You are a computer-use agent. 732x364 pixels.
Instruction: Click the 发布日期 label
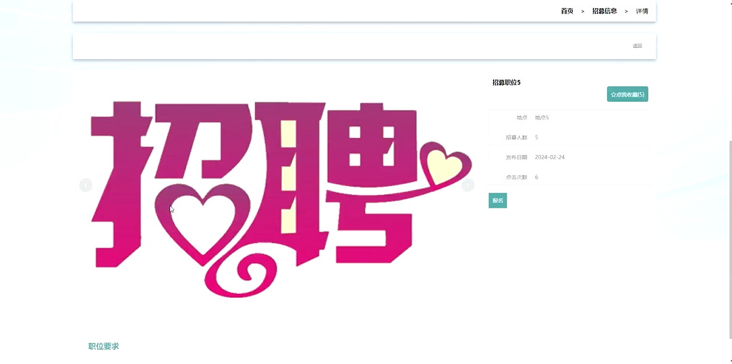coord(516,157)
